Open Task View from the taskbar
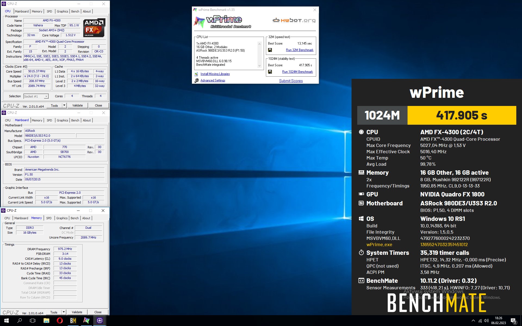522x326 pixels. point(33,321)
